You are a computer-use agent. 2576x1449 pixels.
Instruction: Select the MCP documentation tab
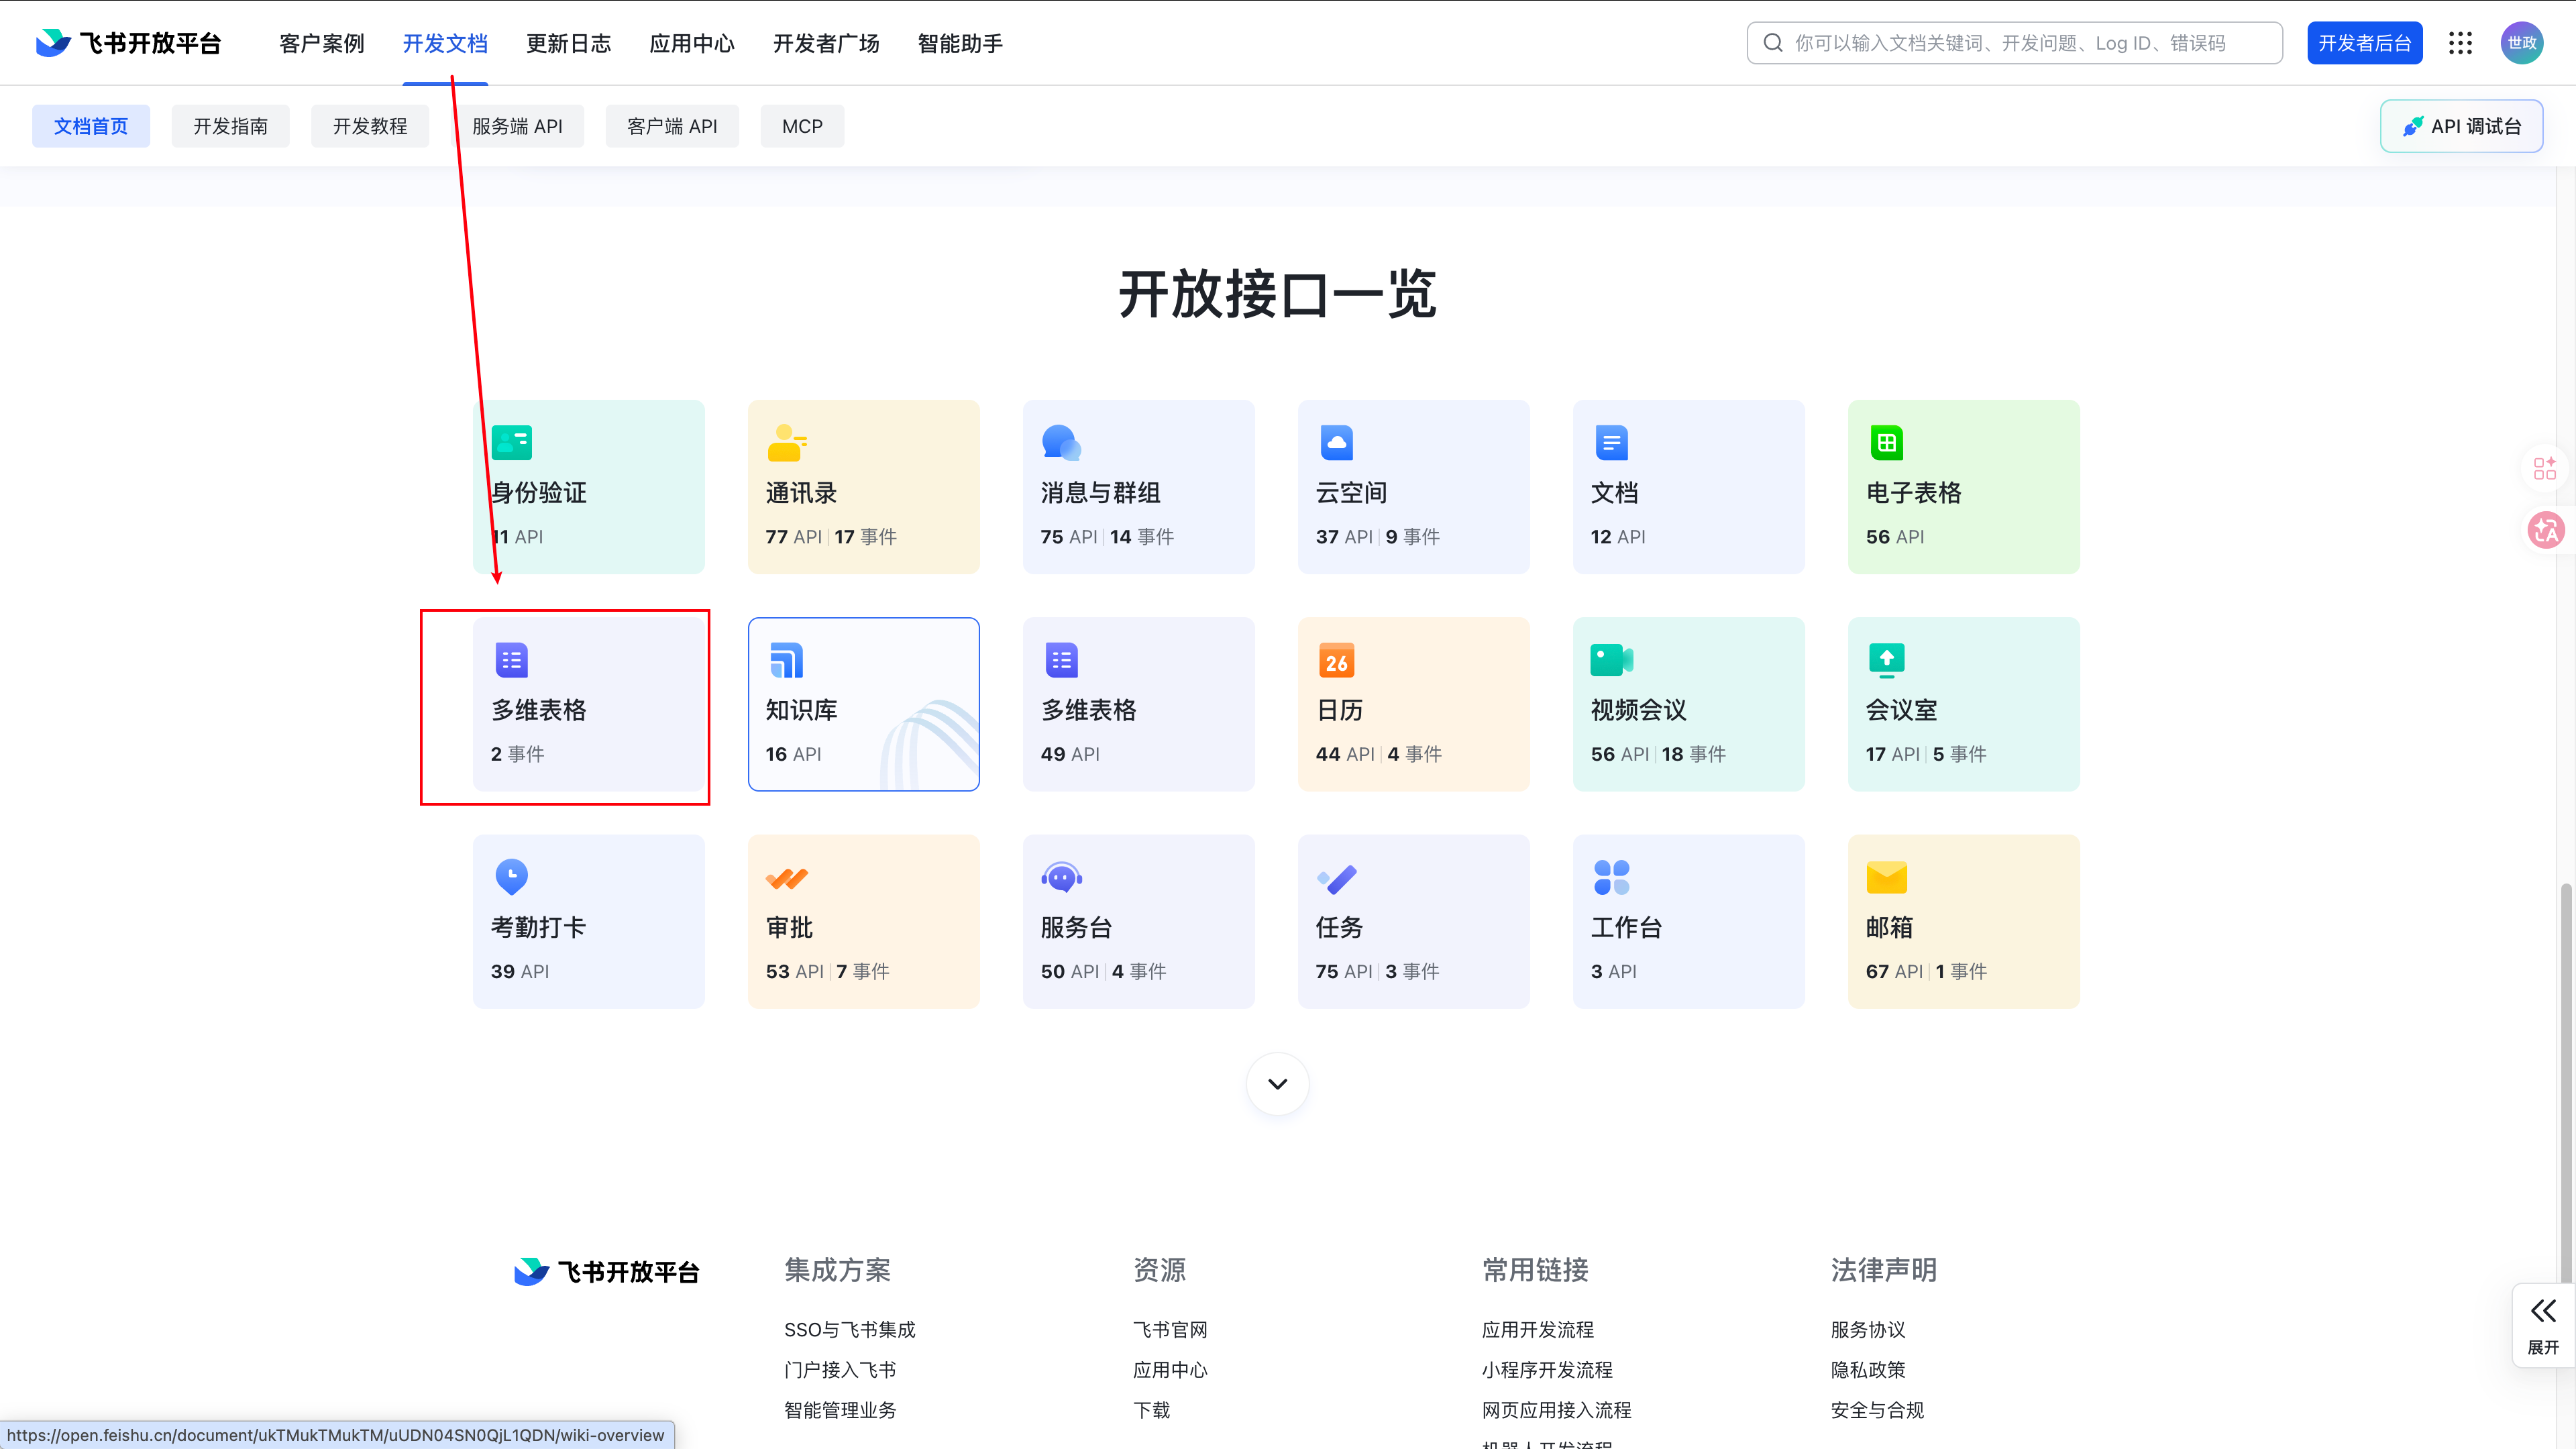click(x=802, y=126)
